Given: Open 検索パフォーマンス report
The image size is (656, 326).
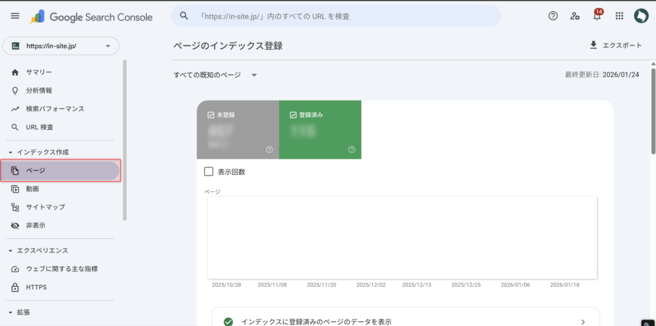Looking at the screenshot, I should coord(55,109).
